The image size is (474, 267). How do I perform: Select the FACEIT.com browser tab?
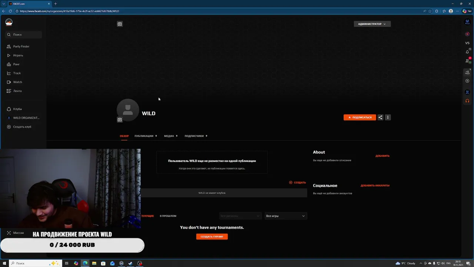pos(30,4)
